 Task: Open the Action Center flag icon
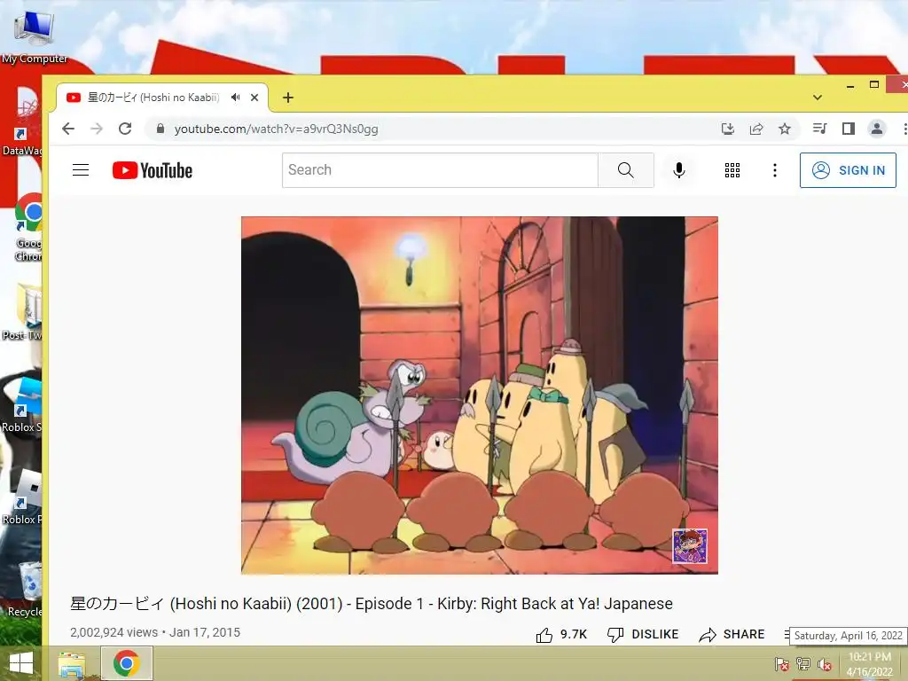click(781, 664)
